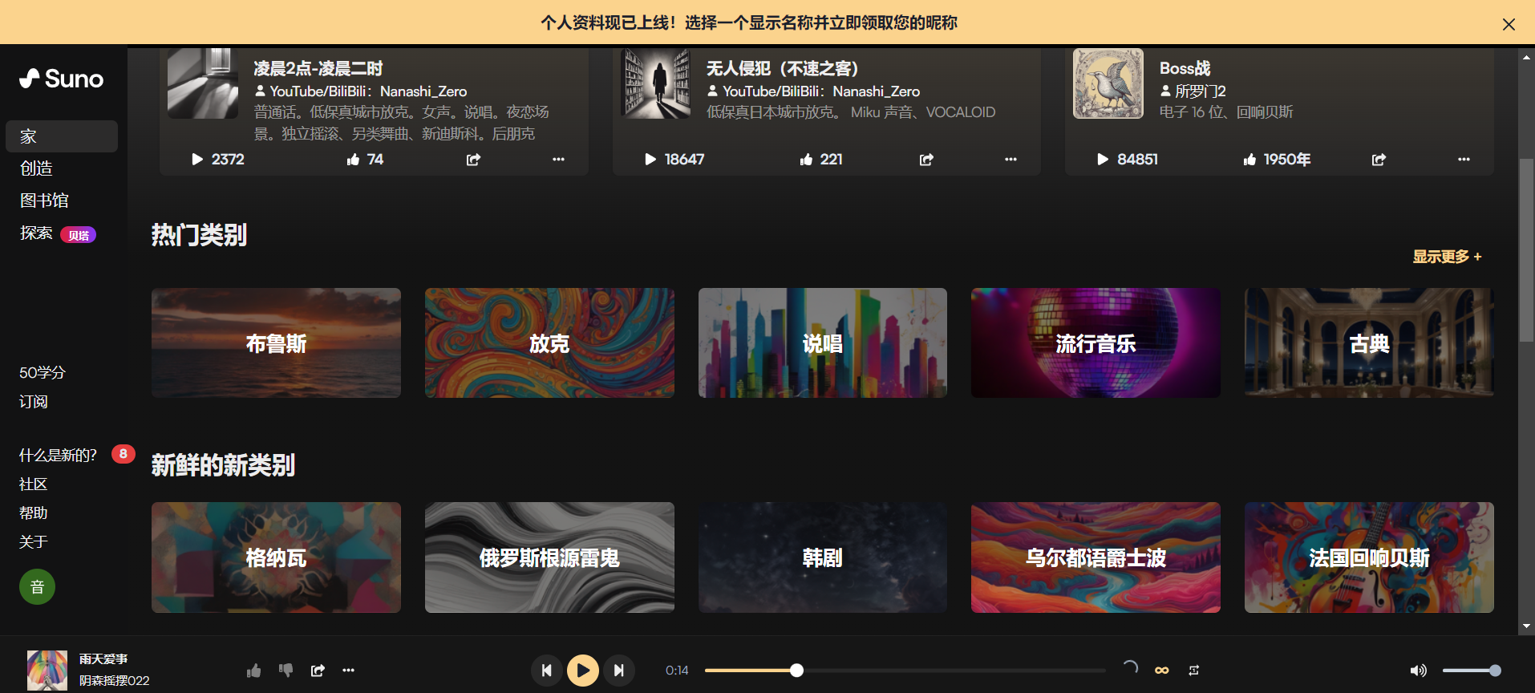Toggle the infinity autoplay mode
1535x693 pixels.
[1161, 671]
